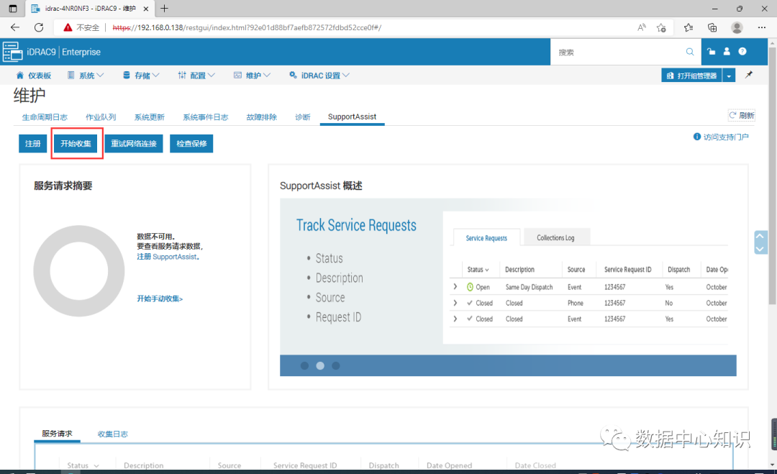Viewport: 777px width, 474px height.
Task: Select the first carousel dot
Action: coord(305,365)
